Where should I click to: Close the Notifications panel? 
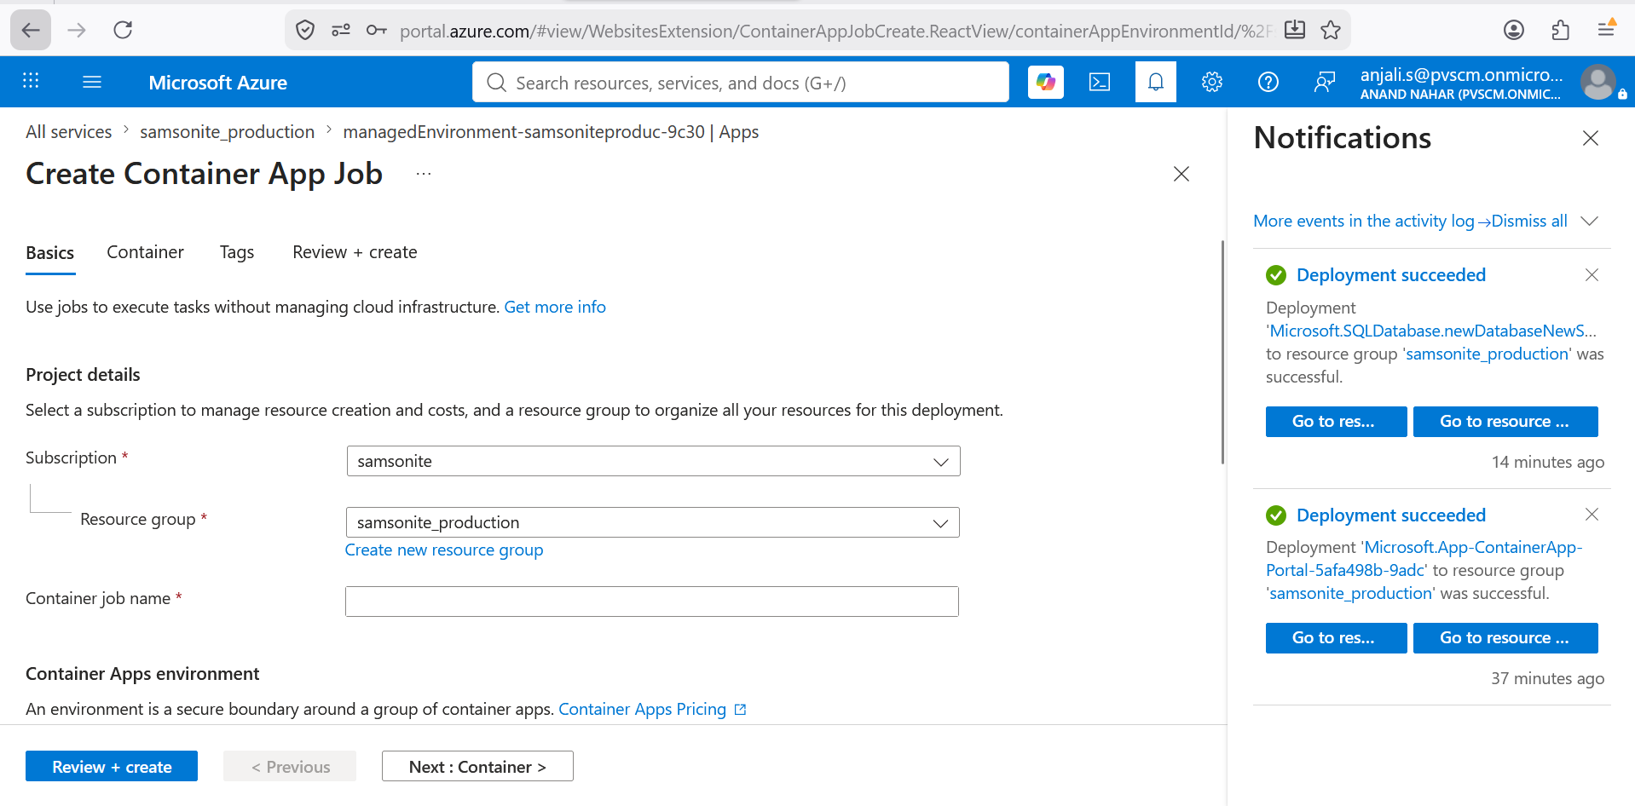point(1591,138)
